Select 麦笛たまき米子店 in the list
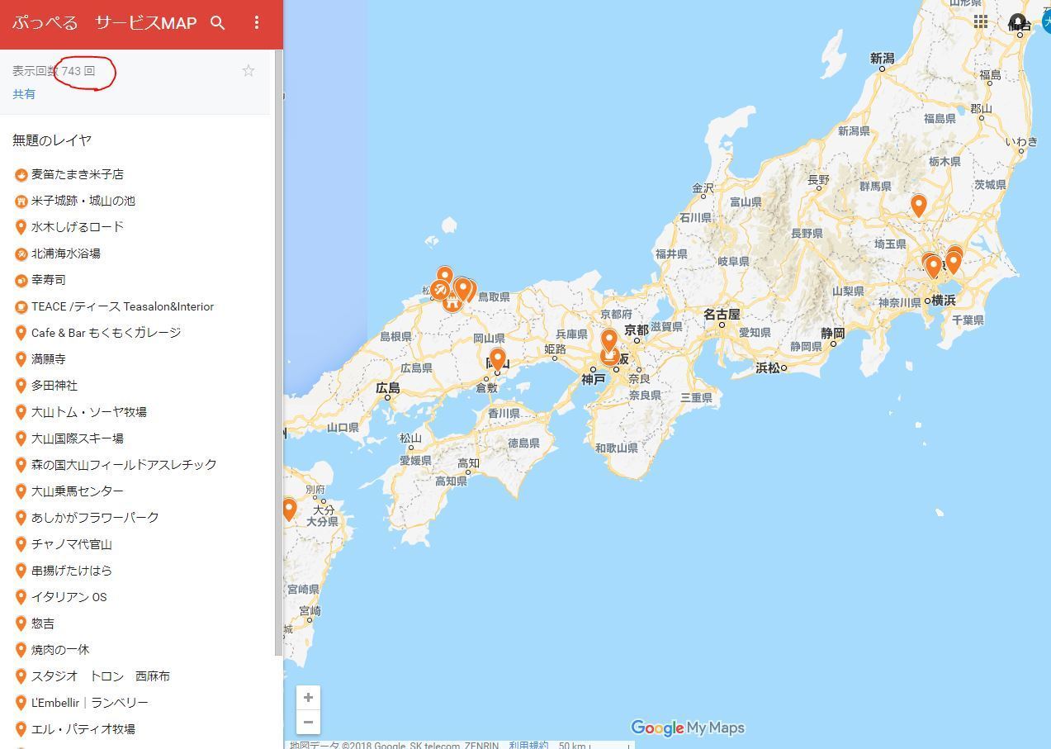This screenshot has width=1051, height=749. (x=77, y=174)
